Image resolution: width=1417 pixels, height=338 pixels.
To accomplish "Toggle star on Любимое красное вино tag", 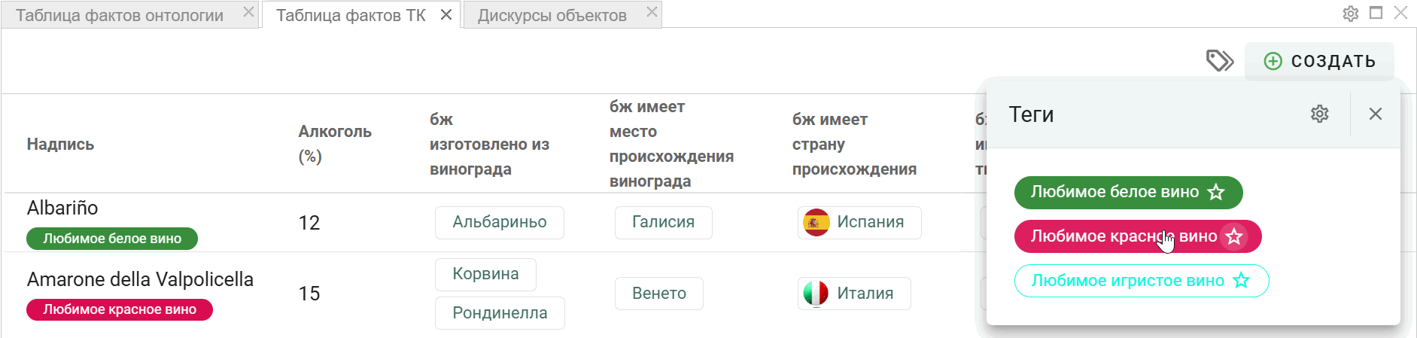I will (1234, 236).
